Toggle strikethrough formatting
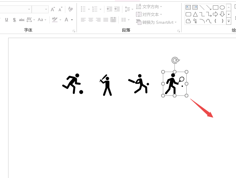The image size is (236, 178). point(22,20)
